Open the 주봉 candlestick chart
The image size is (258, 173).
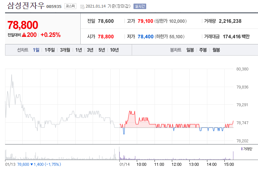[x=203, y=50]
